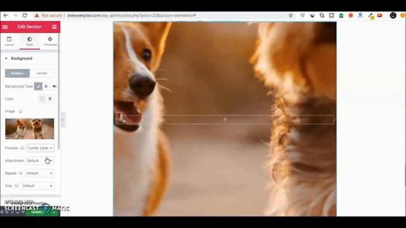Screen dimensions: 406x228
Task: Bookmark this page with the star
Action: 291,15
